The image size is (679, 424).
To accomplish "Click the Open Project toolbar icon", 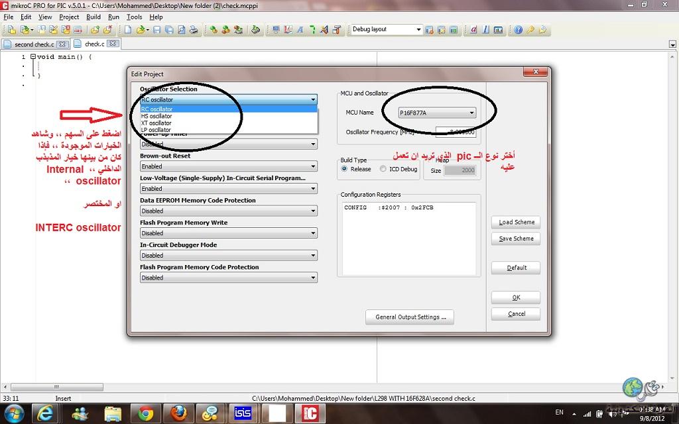I will point(25,30).
